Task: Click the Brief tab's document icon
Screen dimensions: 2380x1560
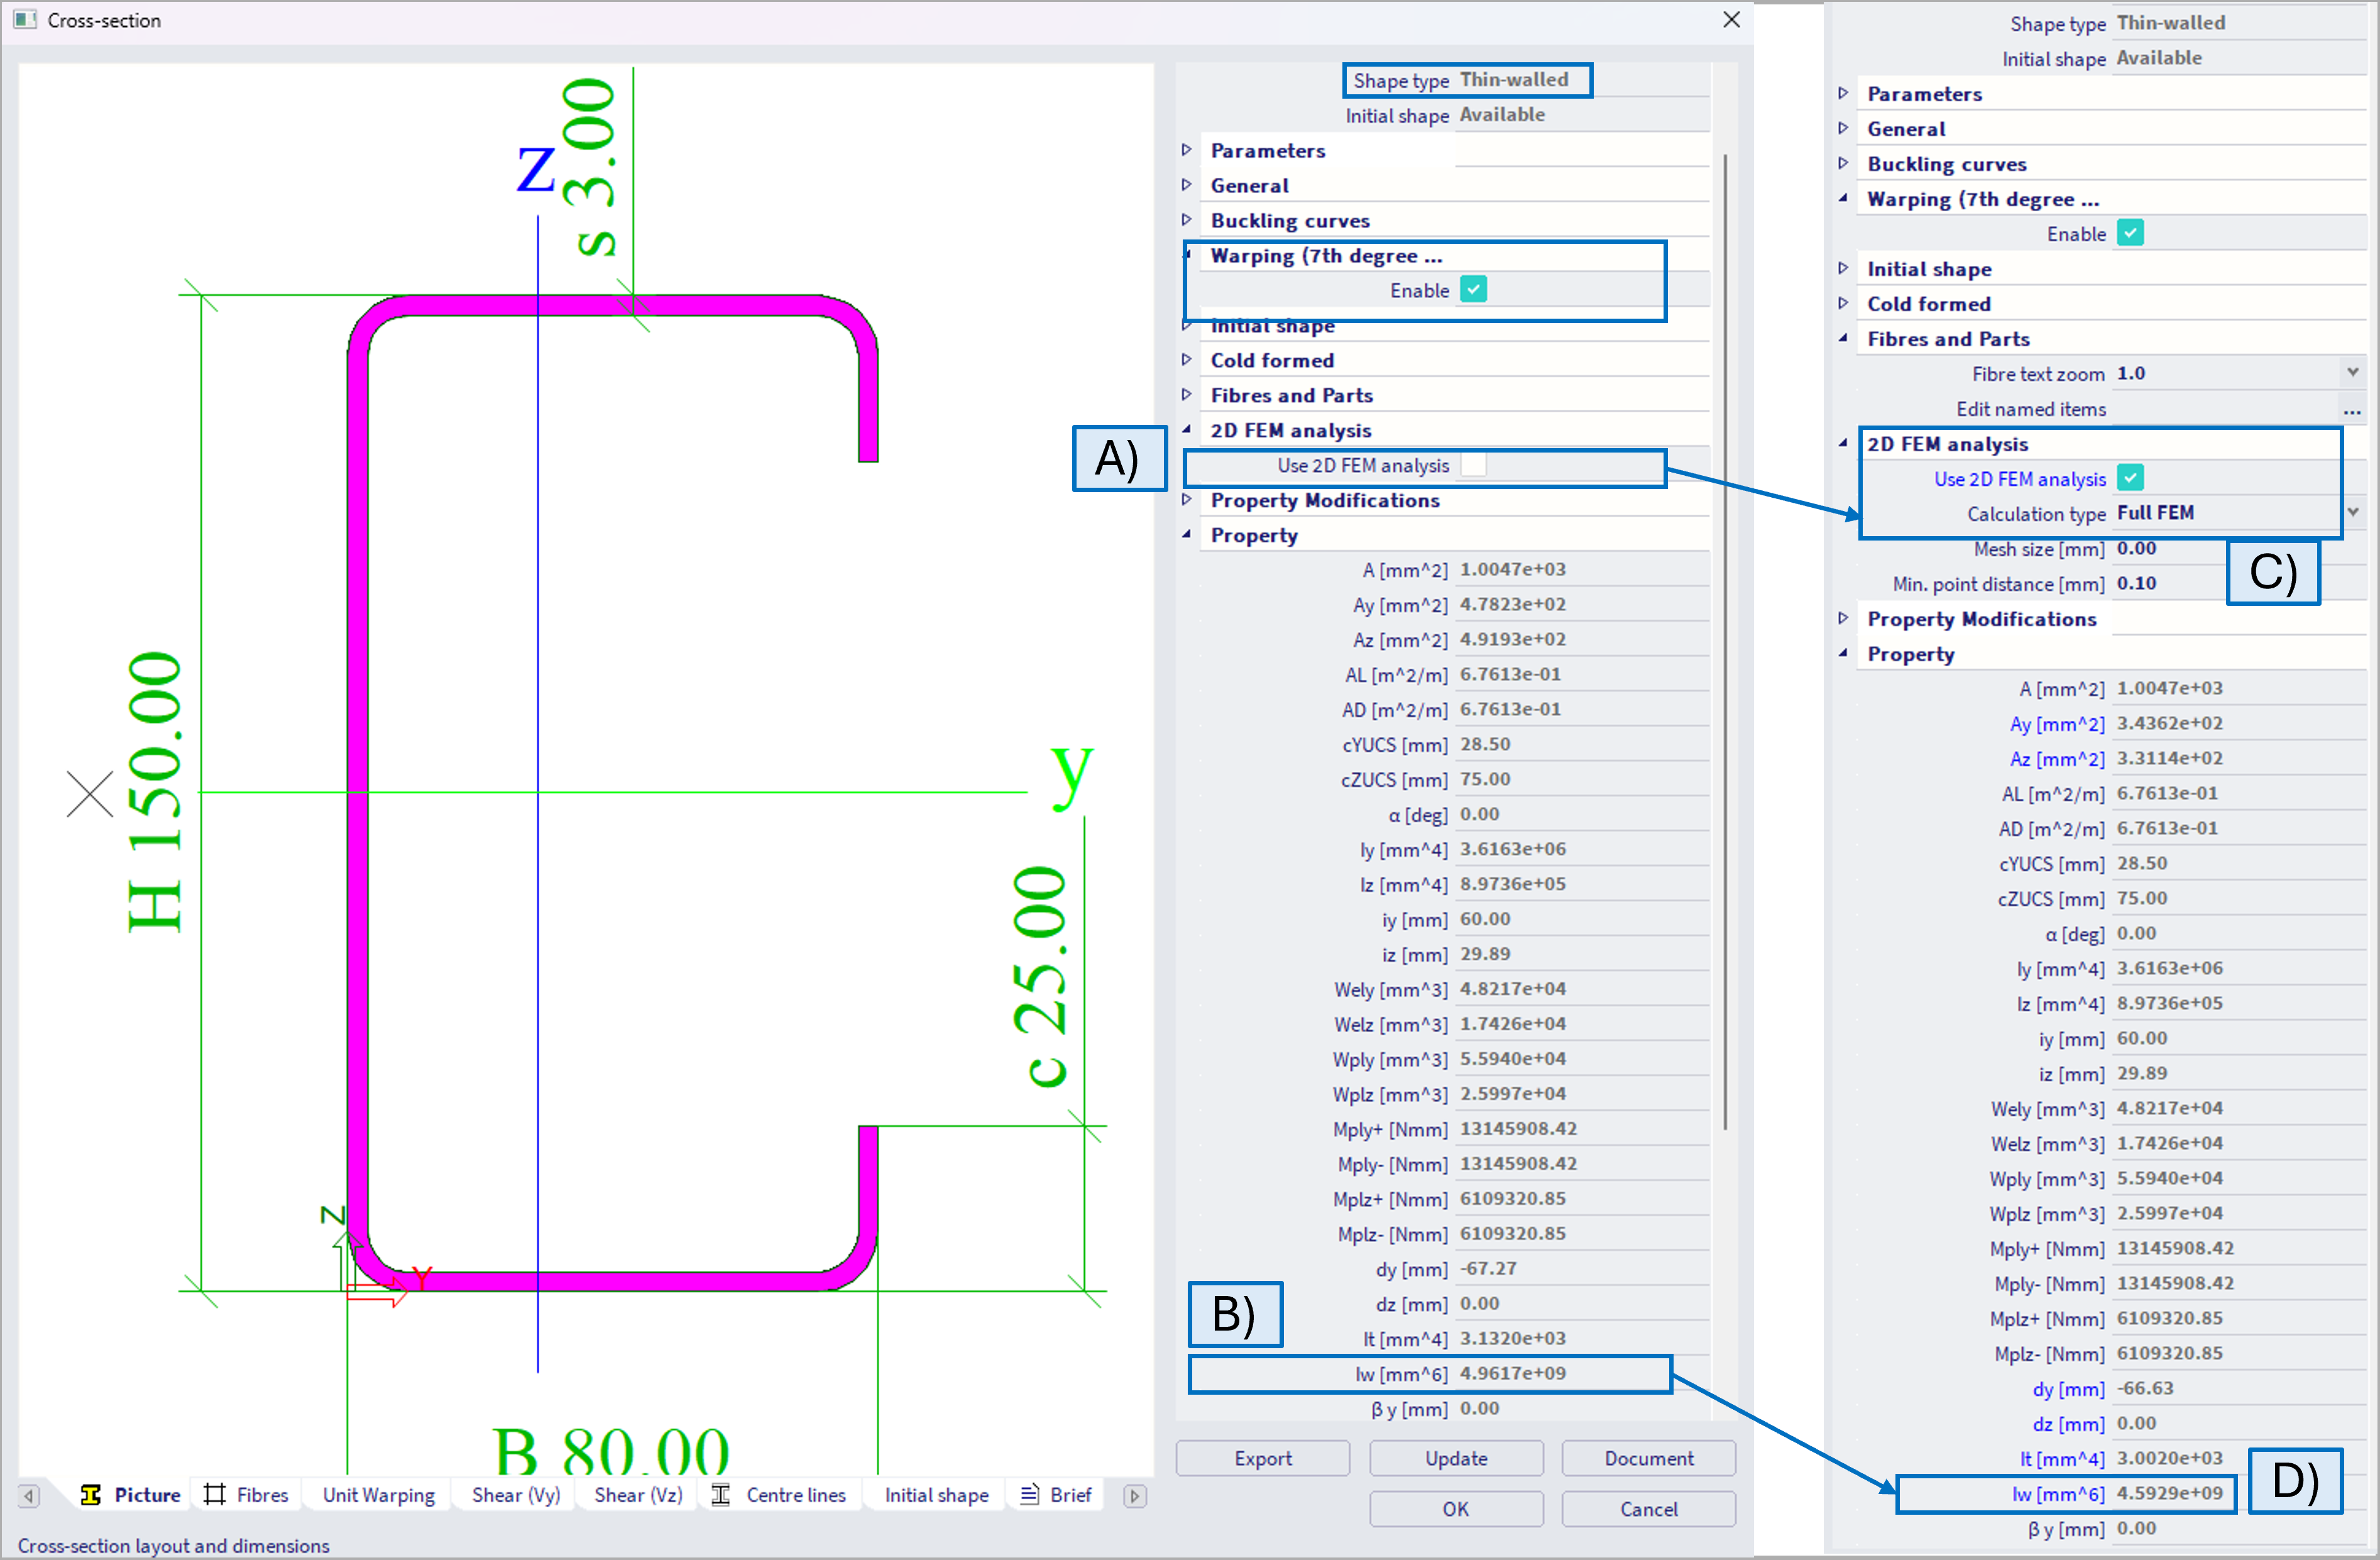Action: (x=1029, y=1495)
